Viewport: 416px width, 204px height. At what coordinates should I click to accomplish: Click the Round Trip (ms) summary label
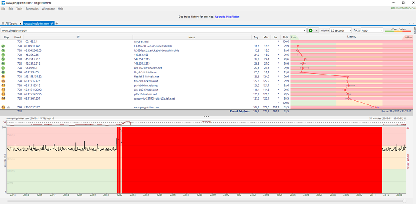(239, 112)
